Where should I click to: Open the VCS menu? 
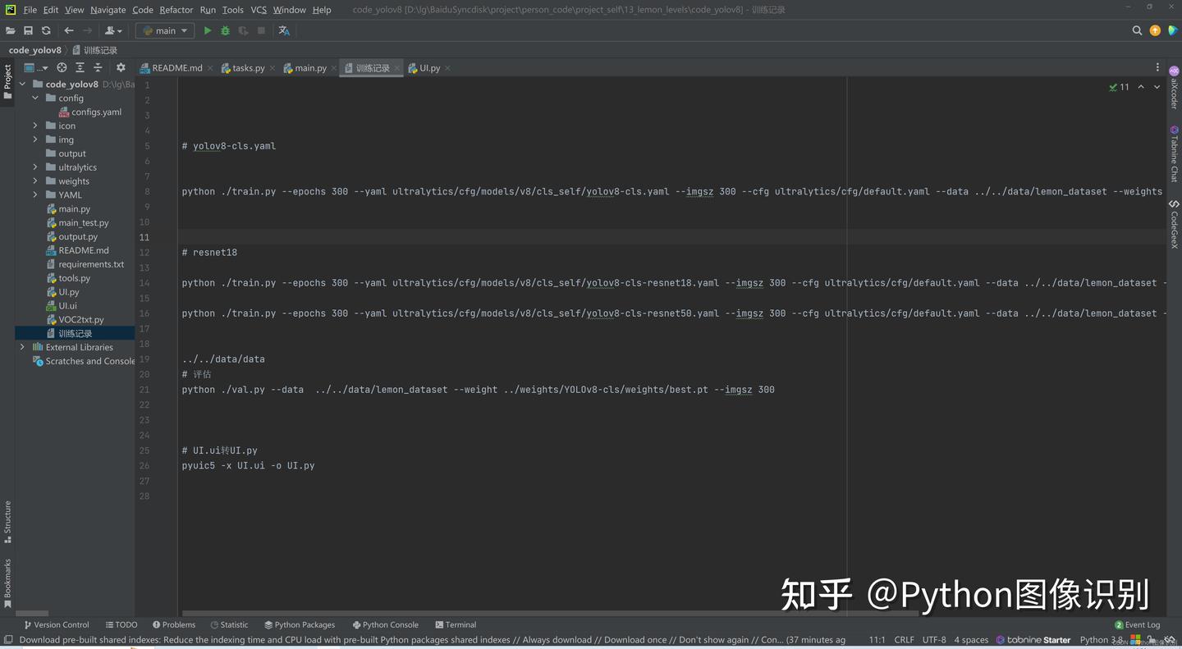click(x=258, y=10)
